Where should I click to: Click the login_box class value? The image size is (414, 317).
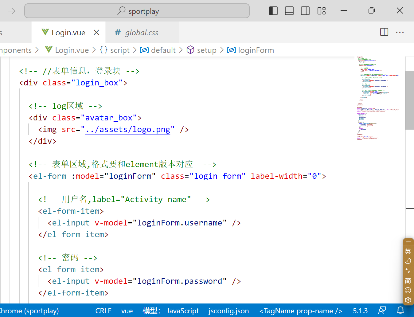[97, 83]
